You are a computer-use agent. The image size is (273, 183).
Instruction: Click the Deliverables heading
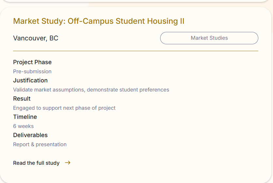pyautogui.click(x=30, y=135)
